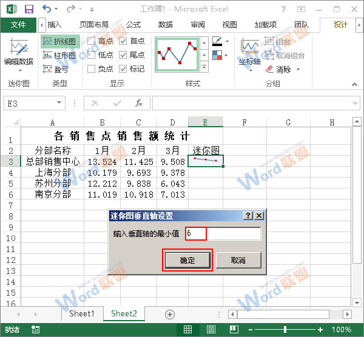Collapse the ribbon with caret
The height and width of the screenshot is (337, 364).
coord(354,84)
